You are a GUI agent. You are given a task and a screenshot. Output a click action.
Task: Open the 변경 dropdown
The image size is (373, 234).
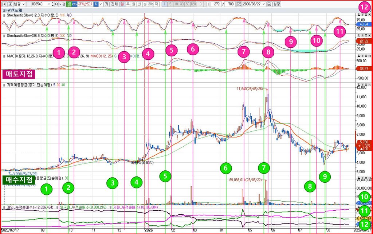(x=19, y=4)
